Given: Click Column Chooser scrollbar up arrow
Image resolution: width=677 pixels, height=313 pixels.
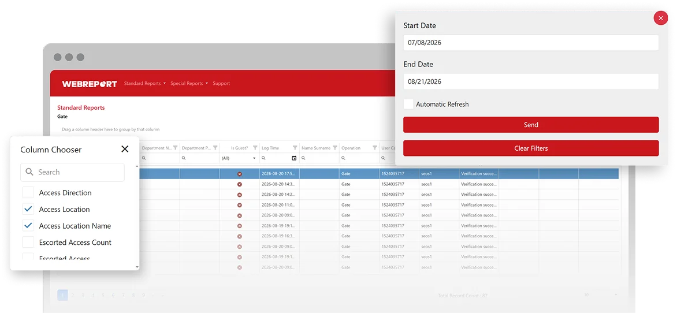Looking at the screenshot, I should [x=137, y=166].
